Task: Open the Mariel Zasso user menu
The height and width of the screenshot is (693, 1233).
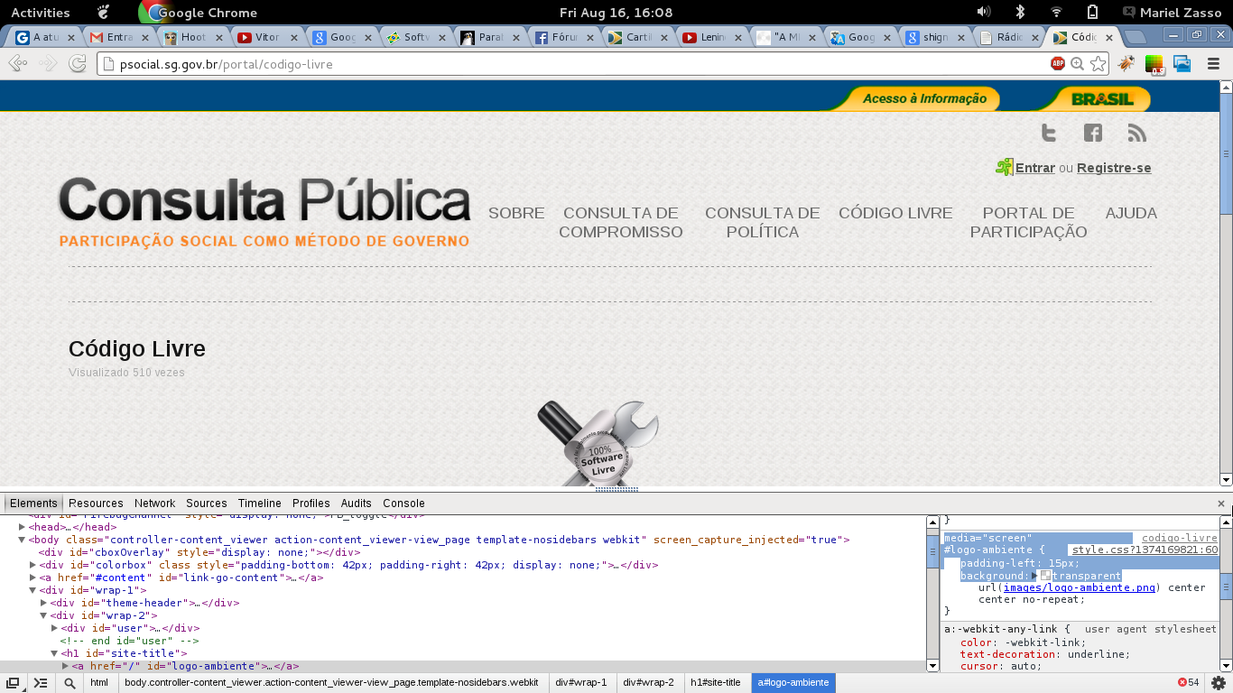Action: [1171, 13]
